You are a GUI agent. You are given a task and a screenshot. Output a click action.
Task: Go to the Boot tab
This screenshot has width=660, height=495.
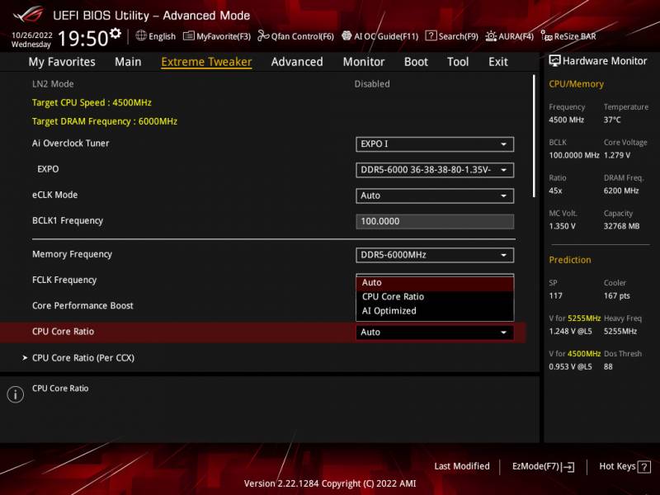(416, 62)
